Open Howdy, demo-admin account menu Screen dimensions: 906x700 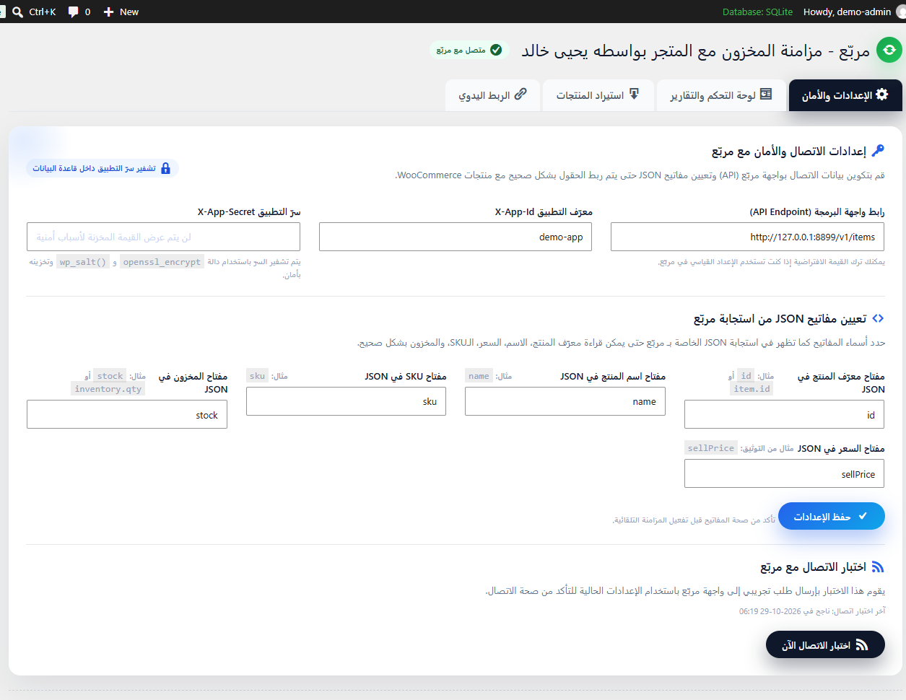854,12
